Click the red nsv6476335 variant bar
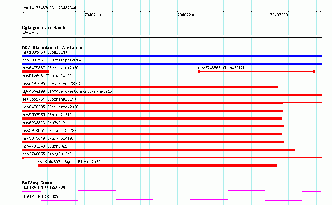The width and height of the screenshot is (332, 205). [x=153, y=111]
